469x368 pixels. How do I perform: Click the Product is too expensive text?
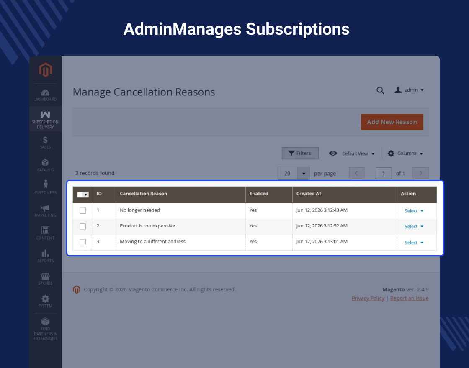click(x=147, y=226)
